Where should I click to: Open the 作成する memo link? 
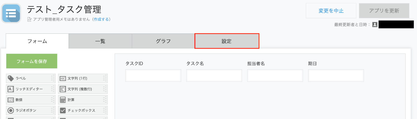(x=101, y=19)
